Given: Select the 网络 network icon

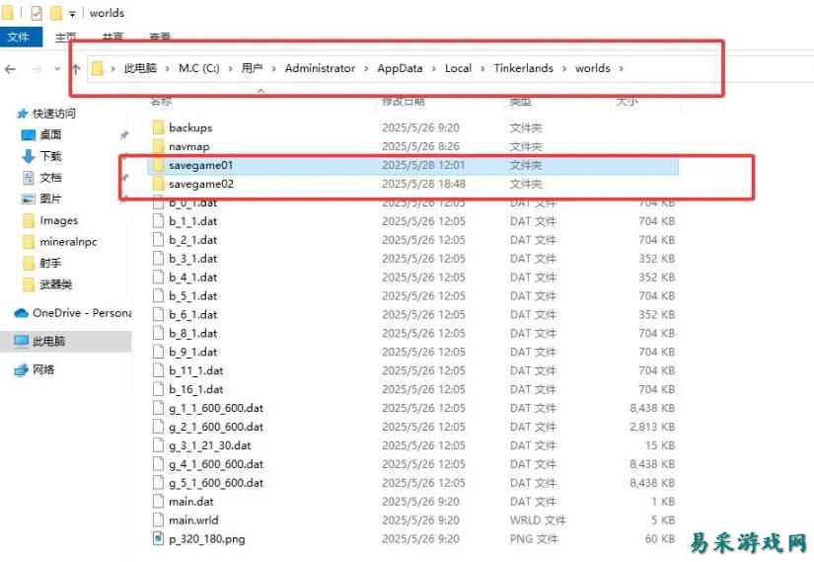Looking at the screenshot, I should 22,369.
